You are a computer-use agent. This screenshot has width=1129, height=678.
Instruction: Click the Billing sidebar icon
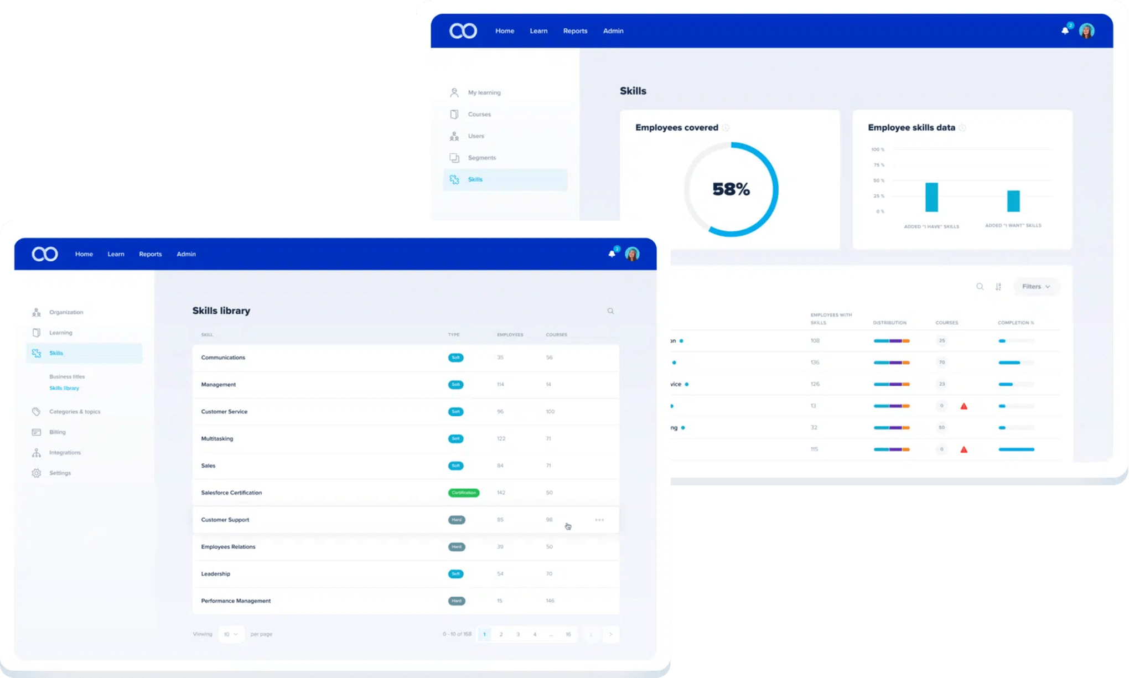(36, 432)
